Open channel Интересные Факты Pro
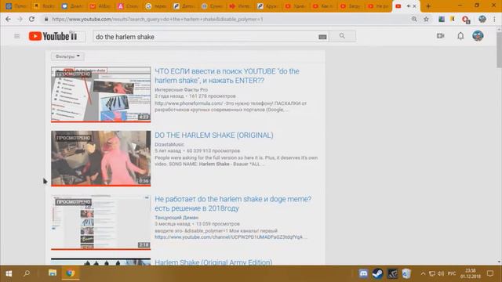Viewport: 502px width, 282px height. tap(181, 90)
